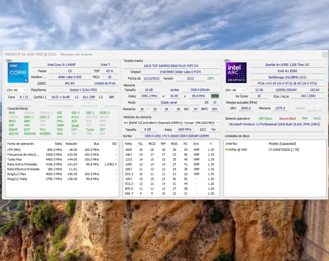The width and height of the screenshot is (329, 261).
Task: Click the 18M L3 cache value
Action: (x=111, y=97)
